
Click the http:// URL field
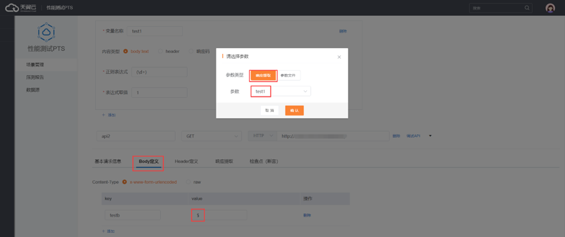point(333,136)
